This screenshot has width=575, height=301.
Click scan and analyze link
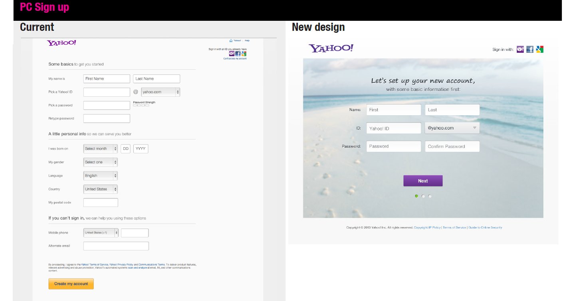click(137, 268)
